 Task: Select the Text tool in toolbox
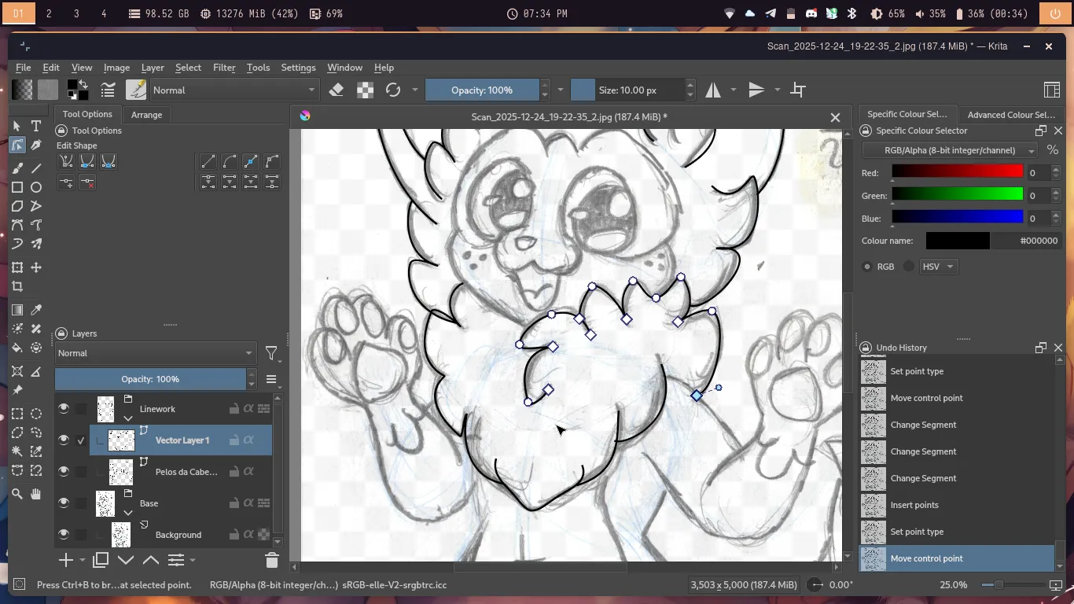pos(36,126)
